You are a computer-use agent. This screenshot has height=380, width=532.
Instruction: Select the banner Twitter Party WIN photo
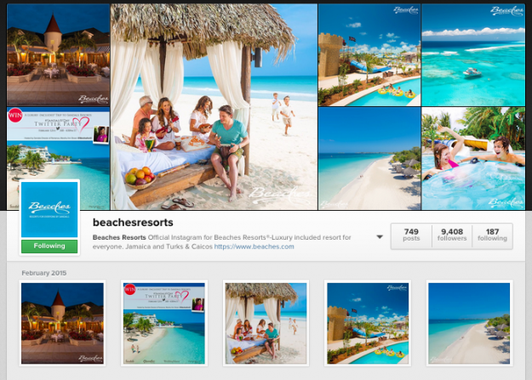point(59,158)
